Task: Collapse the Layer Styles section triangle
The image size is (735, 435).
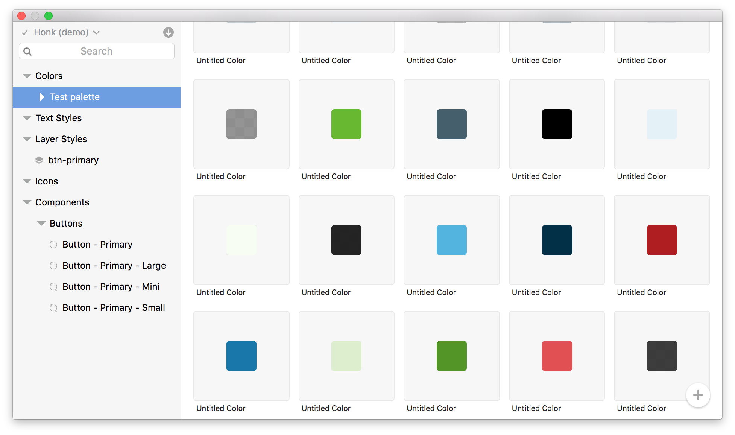Action: coord(27,139)
